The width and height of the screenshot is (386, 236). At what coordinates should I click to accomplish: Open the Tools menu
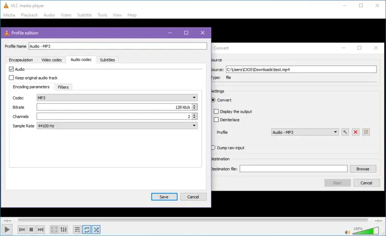[102, 15]
